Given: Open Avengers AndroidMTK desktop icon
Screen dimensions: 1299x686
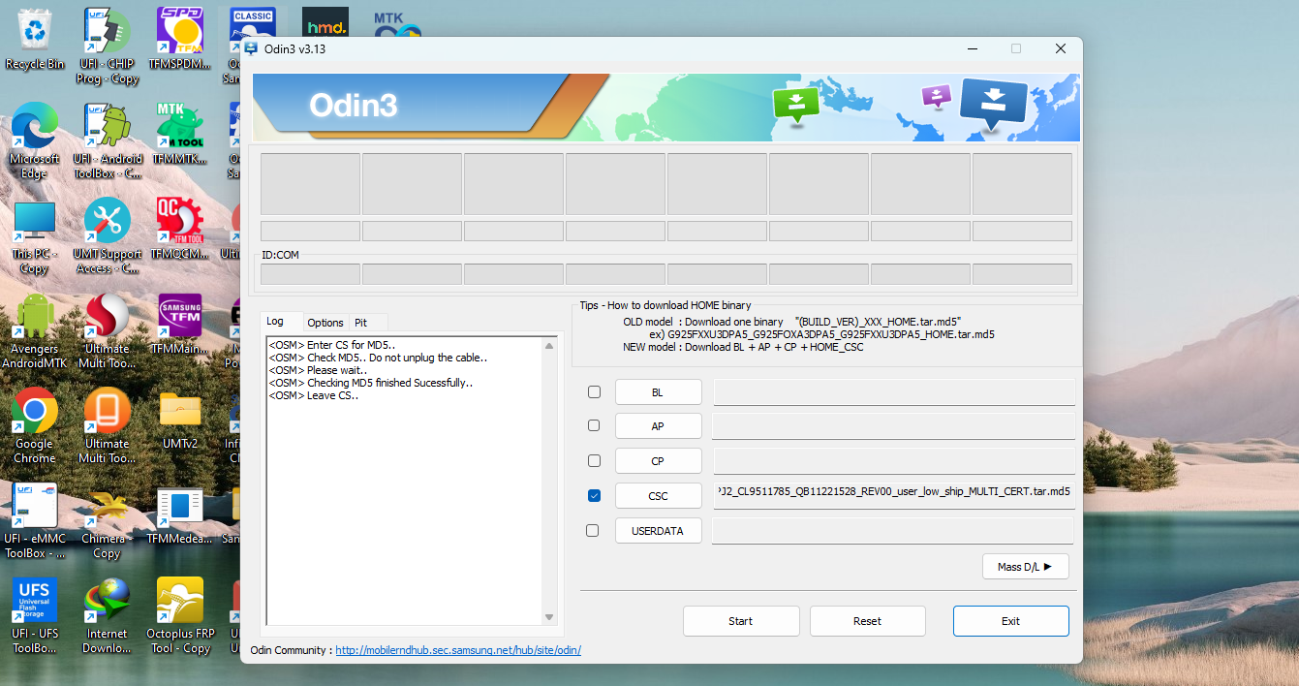Looking at the screenshot, I should [35, 318].
